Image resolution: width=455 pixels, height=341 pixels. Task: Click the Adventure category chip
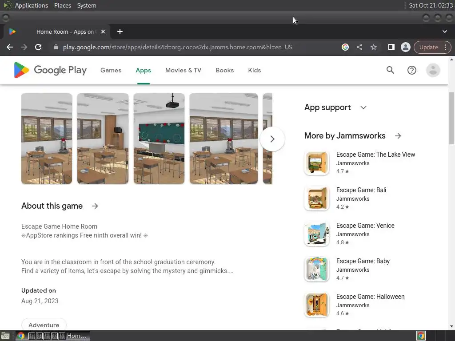coord(44,325)
